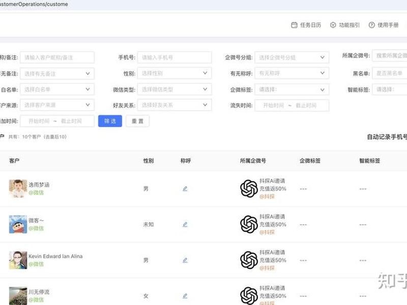This screenshot has height=305, width=407.
Task: Focus the 手机号 input field
Action: 175,57
